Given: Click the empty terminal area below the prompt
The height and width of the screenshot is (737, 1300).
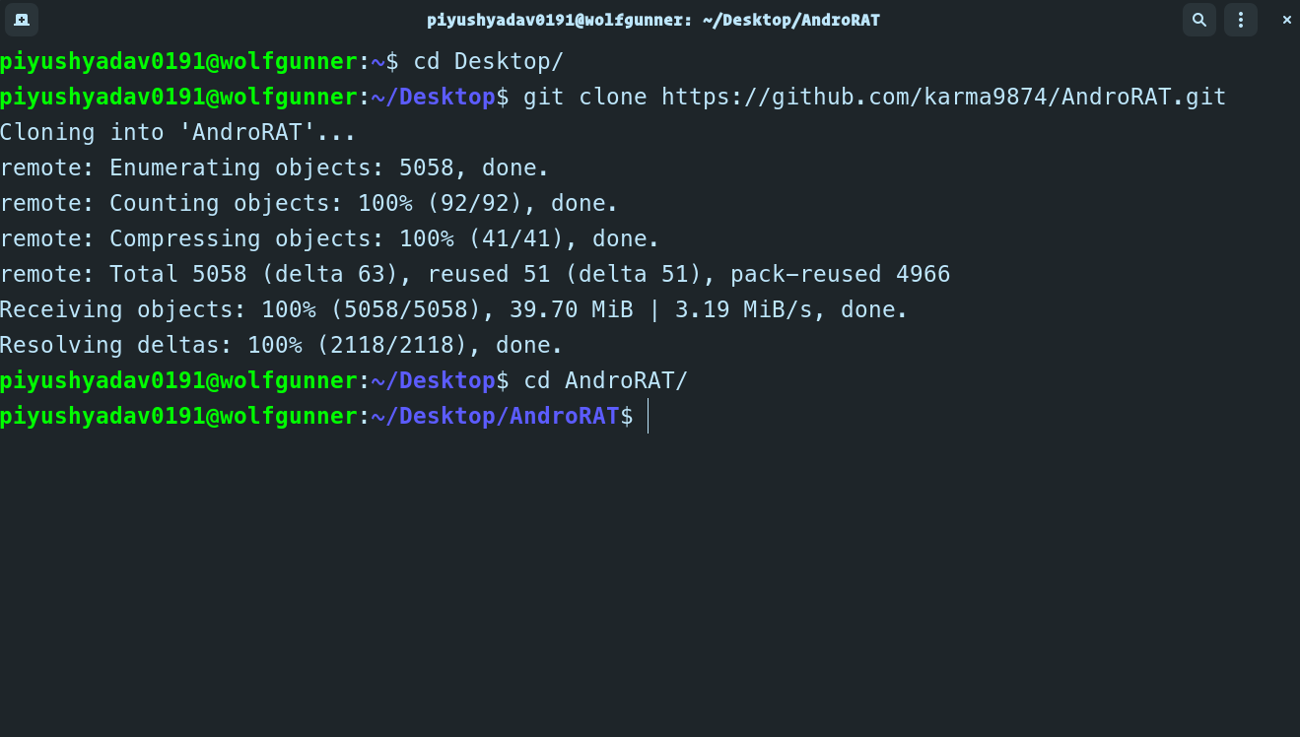Looking at the screenshot, I should [650, 581].
